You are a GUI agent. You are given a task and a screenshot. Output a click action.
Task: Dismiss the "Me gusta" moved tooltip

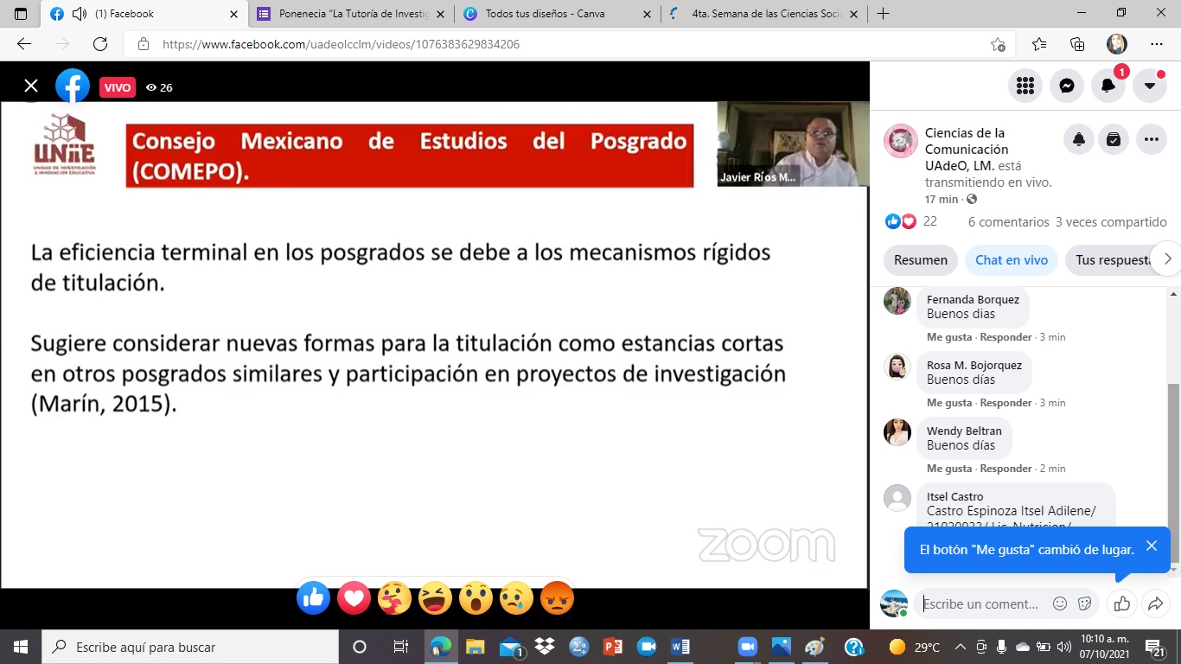1152,546
